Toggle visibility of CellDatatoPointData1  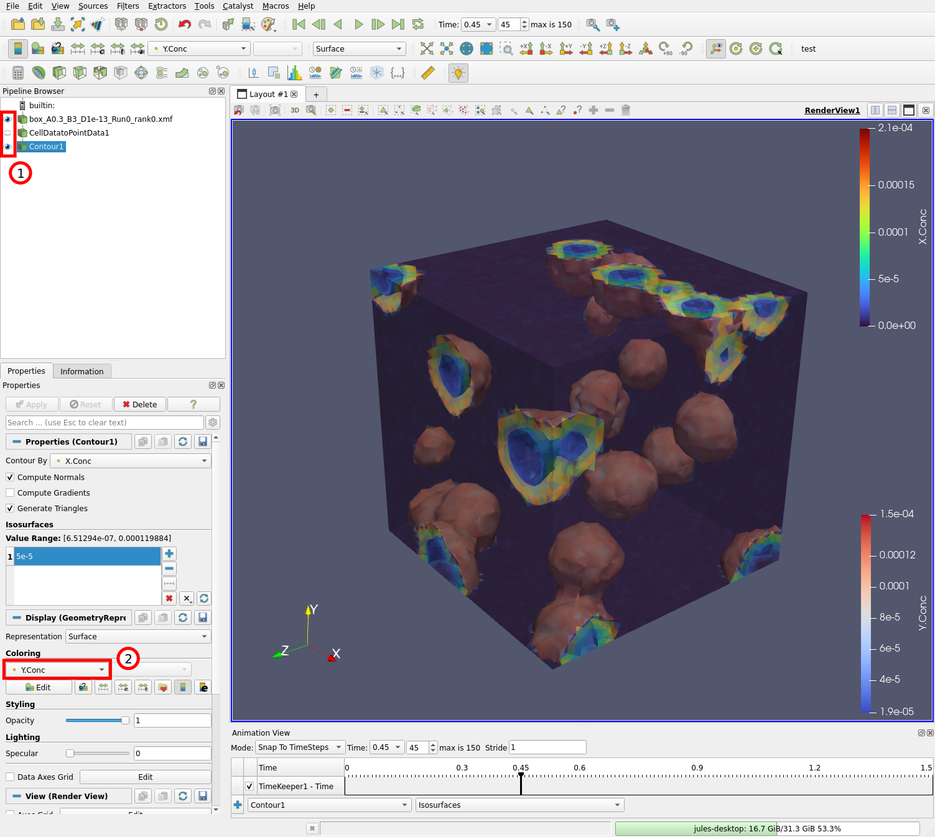click(7, 132)
